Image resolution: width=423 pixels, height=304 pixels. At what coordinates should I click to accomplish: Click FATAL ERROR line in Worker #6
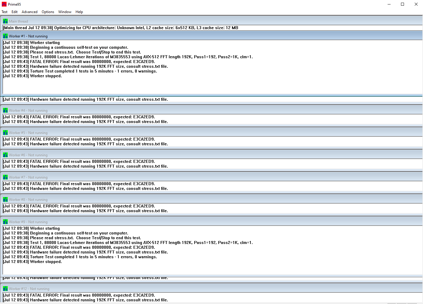pos(79,161)
